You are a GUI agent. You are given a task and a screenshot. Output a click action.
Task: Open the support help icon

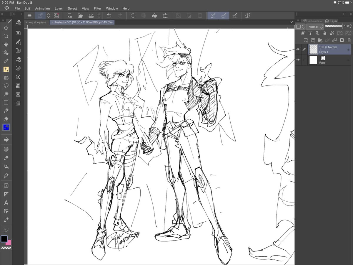point(248,16)
